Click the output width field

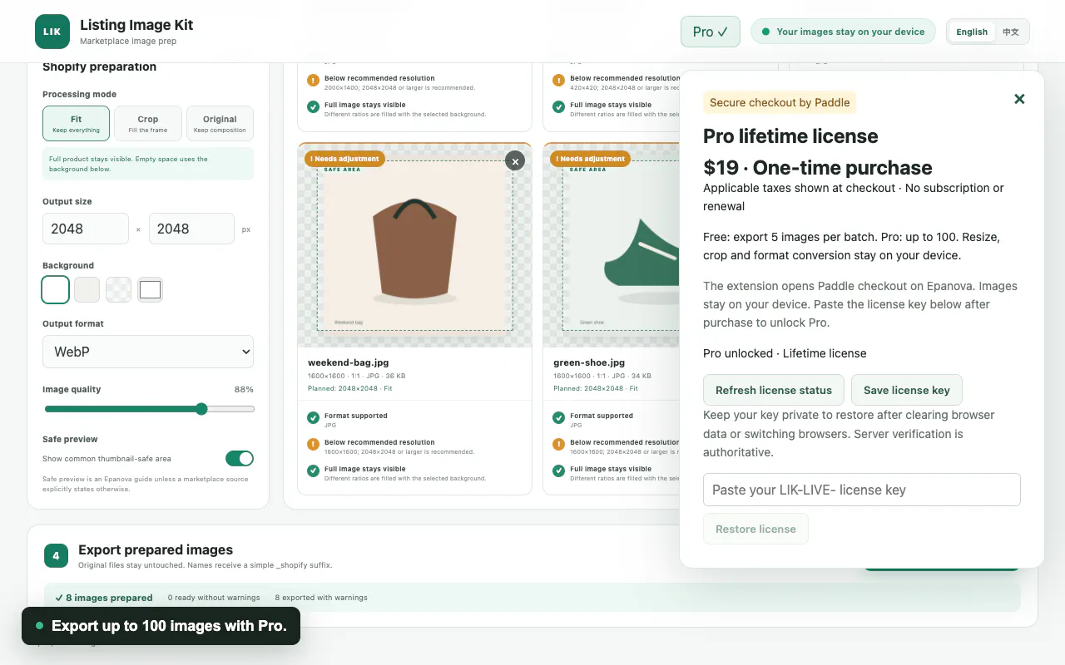tap(86, 229)
